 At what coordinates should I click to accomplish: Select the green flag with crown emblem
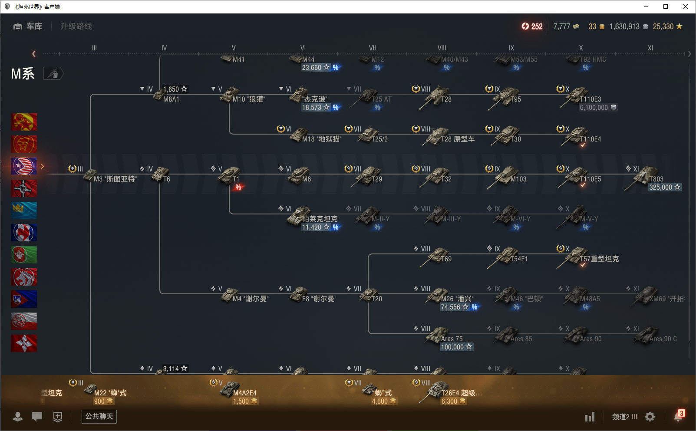coord(24,255)
